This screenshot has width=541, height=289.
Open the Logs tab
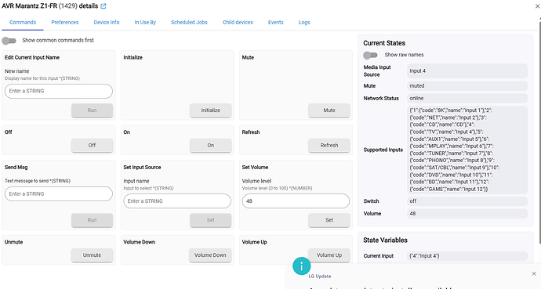click(304, 23)
